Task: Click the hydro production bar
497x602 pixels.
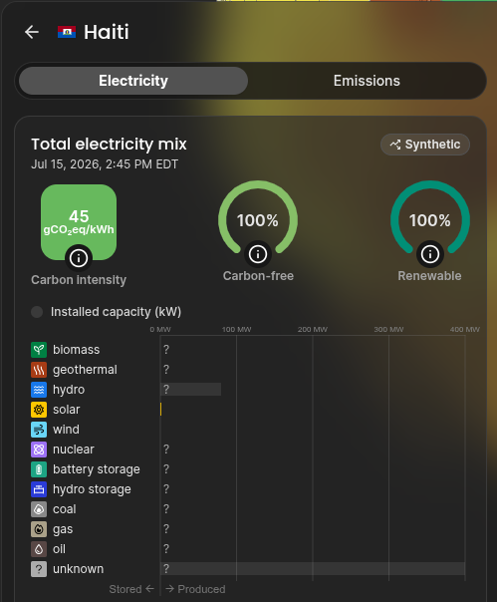Action: (191, 390)
